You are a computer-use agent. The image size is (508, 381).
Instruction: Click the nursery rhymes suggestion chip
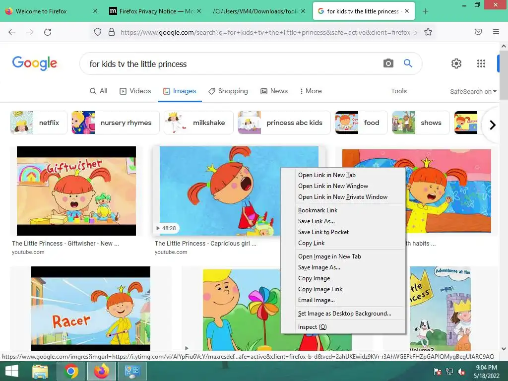point(115,123)
